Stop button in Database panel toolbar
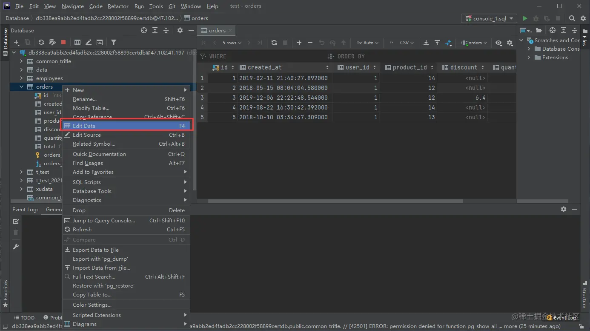This screenshot has height=331, width=590. tap(63, 42)
